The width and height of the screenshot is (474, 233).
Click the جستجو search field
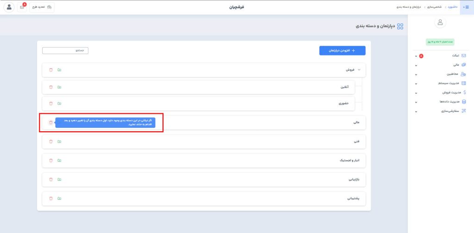[65, 50]
